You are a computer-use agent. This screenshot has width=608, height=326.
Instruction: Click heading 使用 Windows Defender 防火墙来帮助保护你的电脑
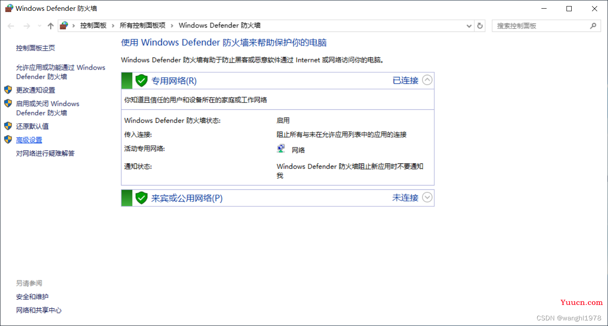[x=224, y=42]
